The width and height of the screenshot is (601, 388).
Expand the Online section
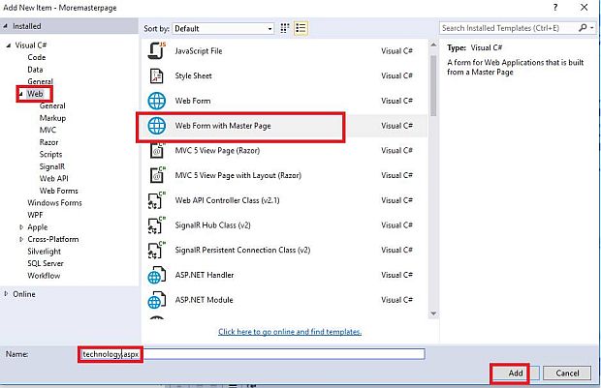pyautogui.click(x=6, y=294)
